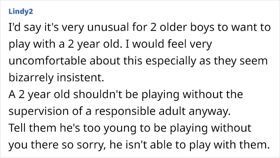Click the words "I'd say" at comment start
The height and width of the screenshot is (158, 280).
pyautogui.click(x=24, y=28)
